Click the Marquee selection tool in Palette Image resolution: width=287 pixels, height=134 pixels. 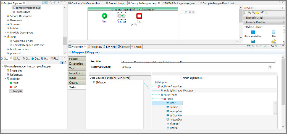point(266,13)
